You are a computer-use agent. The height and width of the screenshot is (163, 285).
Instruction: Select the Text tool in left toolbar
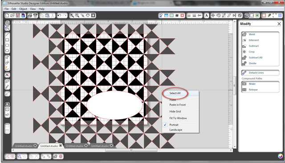(7, 75)
